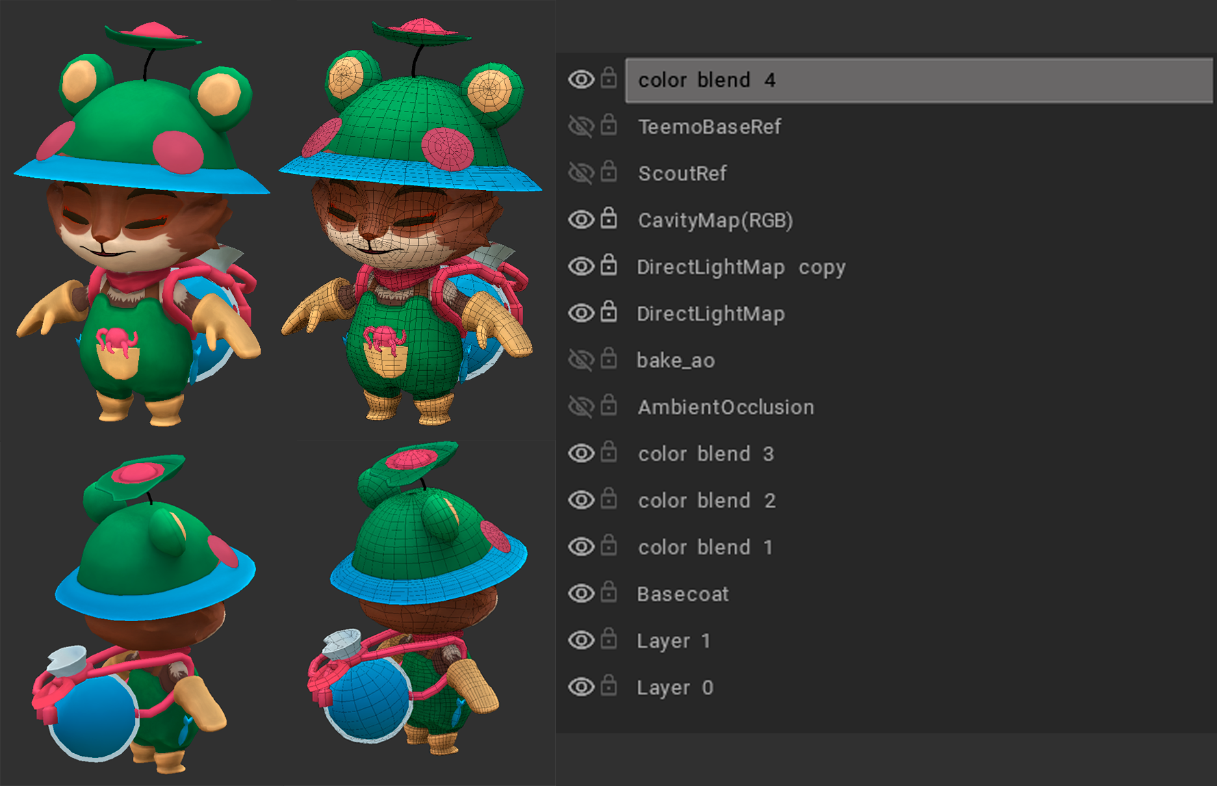Viewport: 1217px width, 786px height.
Task: Show the ScoutRef layer
Action: (581, 173)
